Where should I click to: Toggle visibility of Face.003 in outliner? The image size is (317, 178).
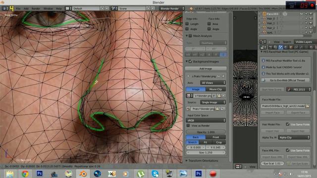click(302, 14)
